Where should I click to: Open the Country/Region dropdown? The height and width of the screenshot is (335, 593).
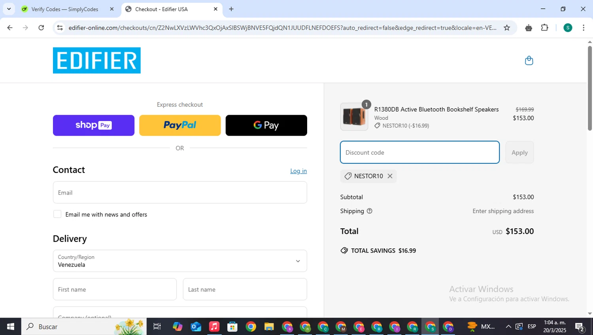click(180, 261)
